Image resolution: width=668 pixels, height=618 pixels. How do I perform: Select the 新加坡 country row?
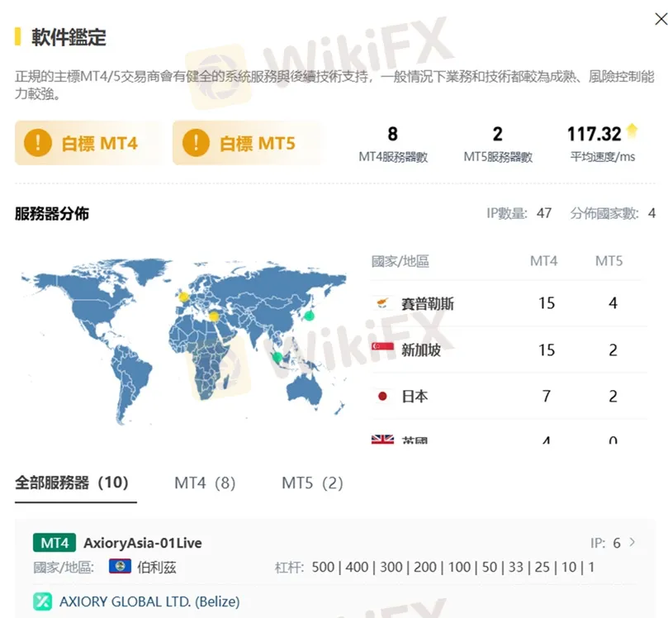509,350
